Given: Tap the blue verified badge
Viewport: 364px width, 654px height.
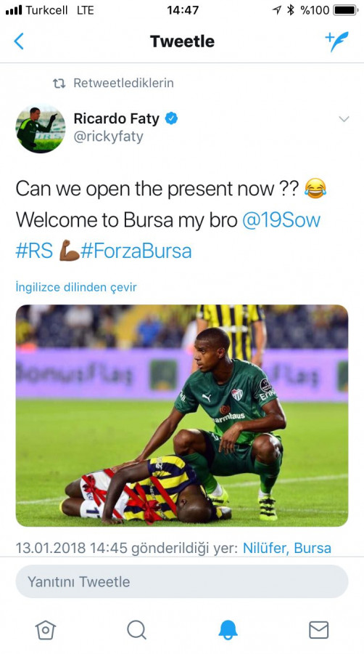Looking at the screenshot, I should [171, 119].
